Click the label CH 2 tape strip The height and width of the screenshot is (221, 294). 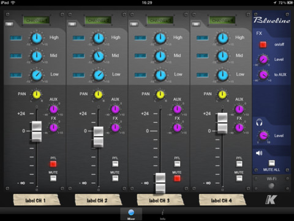click(x=98, y=200)
